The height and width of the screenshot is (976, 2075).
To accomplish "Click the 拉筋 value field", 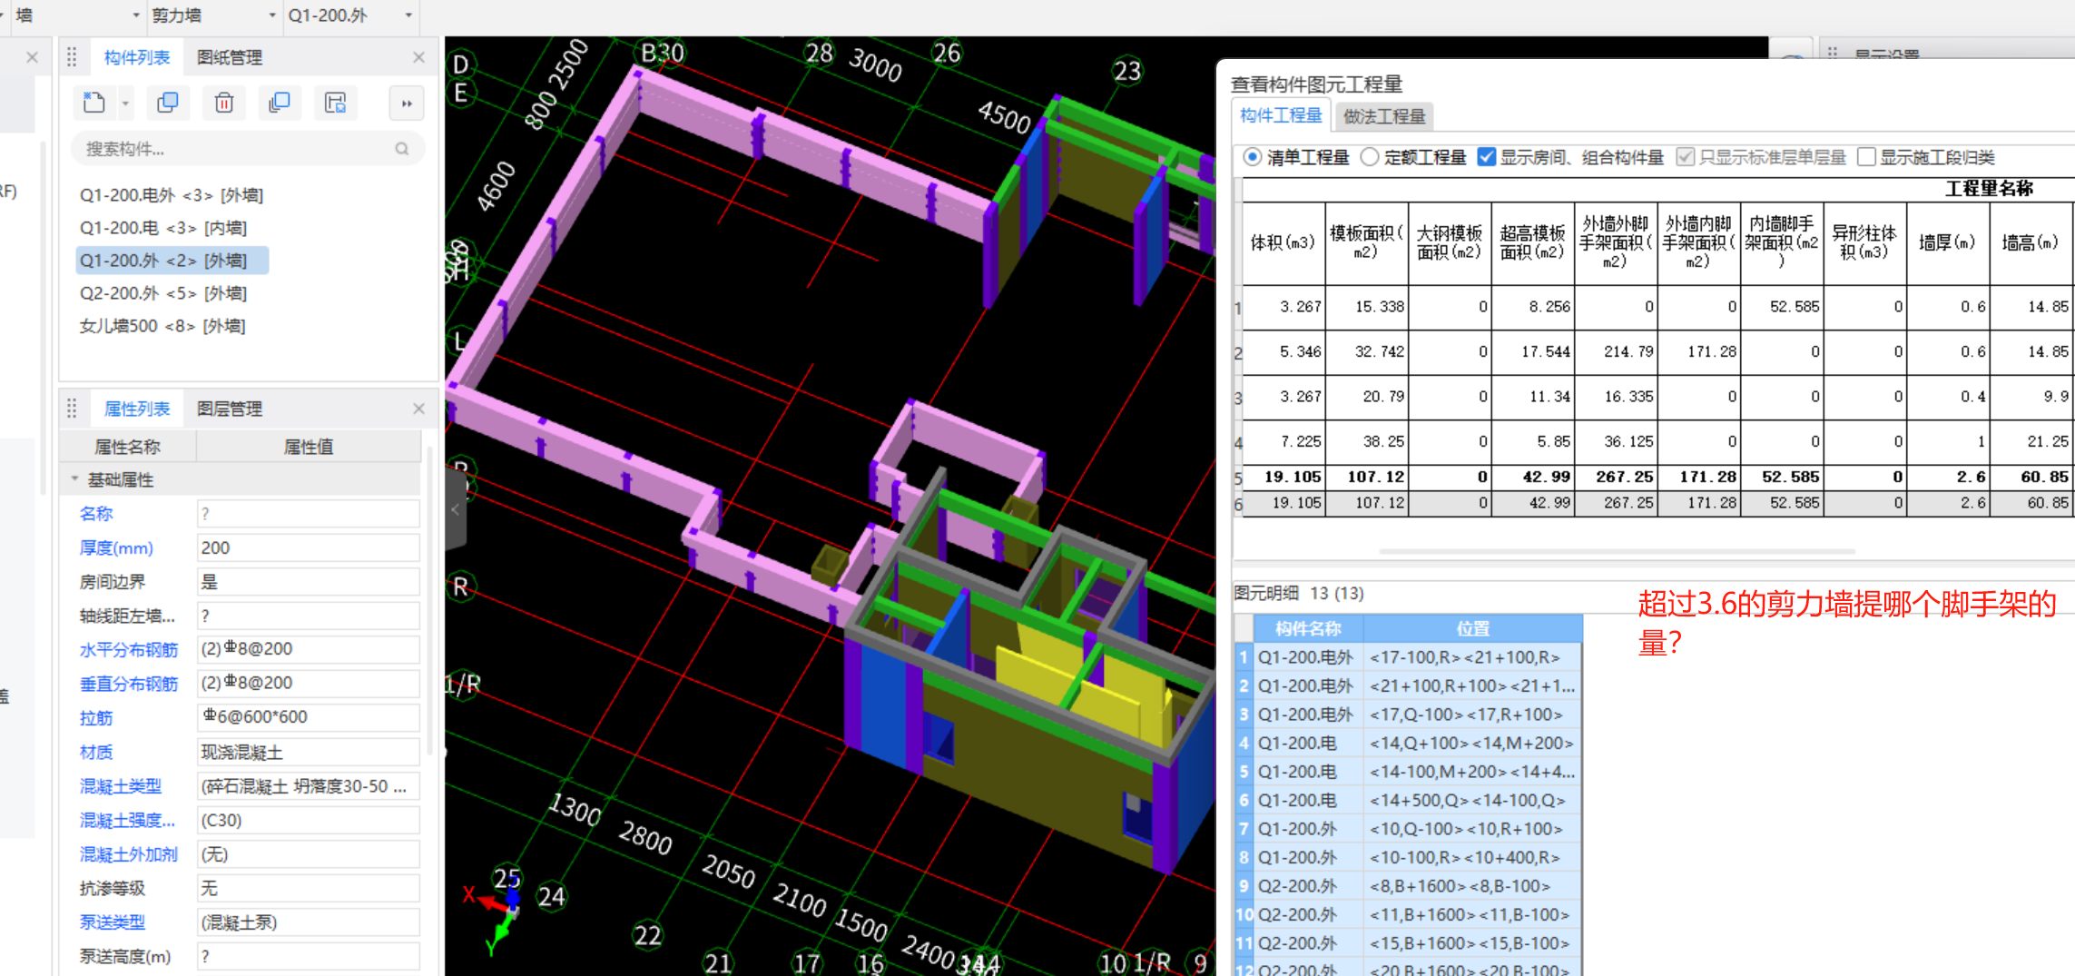I will pos(309,717).
